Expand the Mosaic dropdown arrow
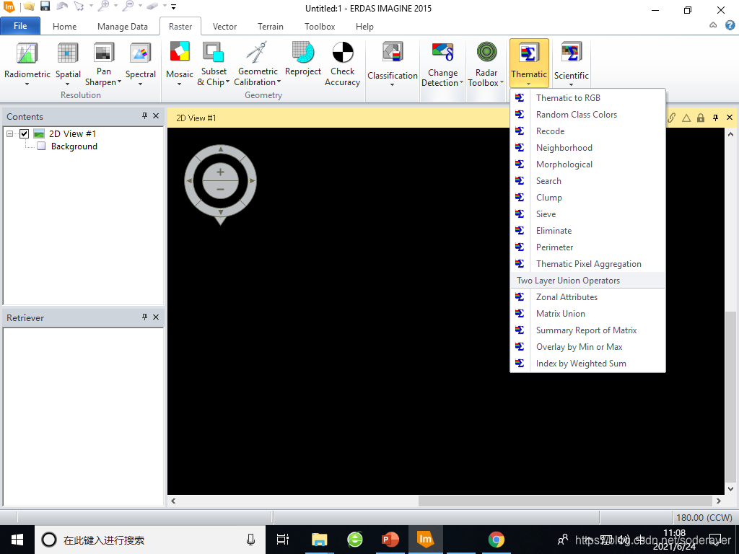This screenshot has height=554, width=739. [179, 84]
